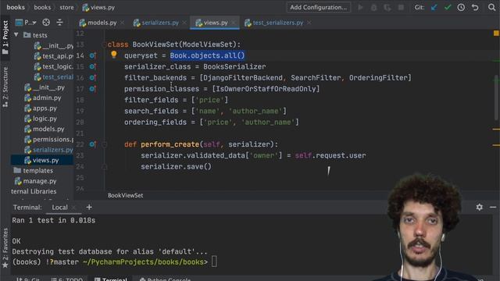Click the yellow intention lightbulb
The image size is (500, 281).
[x=114, y=55]
